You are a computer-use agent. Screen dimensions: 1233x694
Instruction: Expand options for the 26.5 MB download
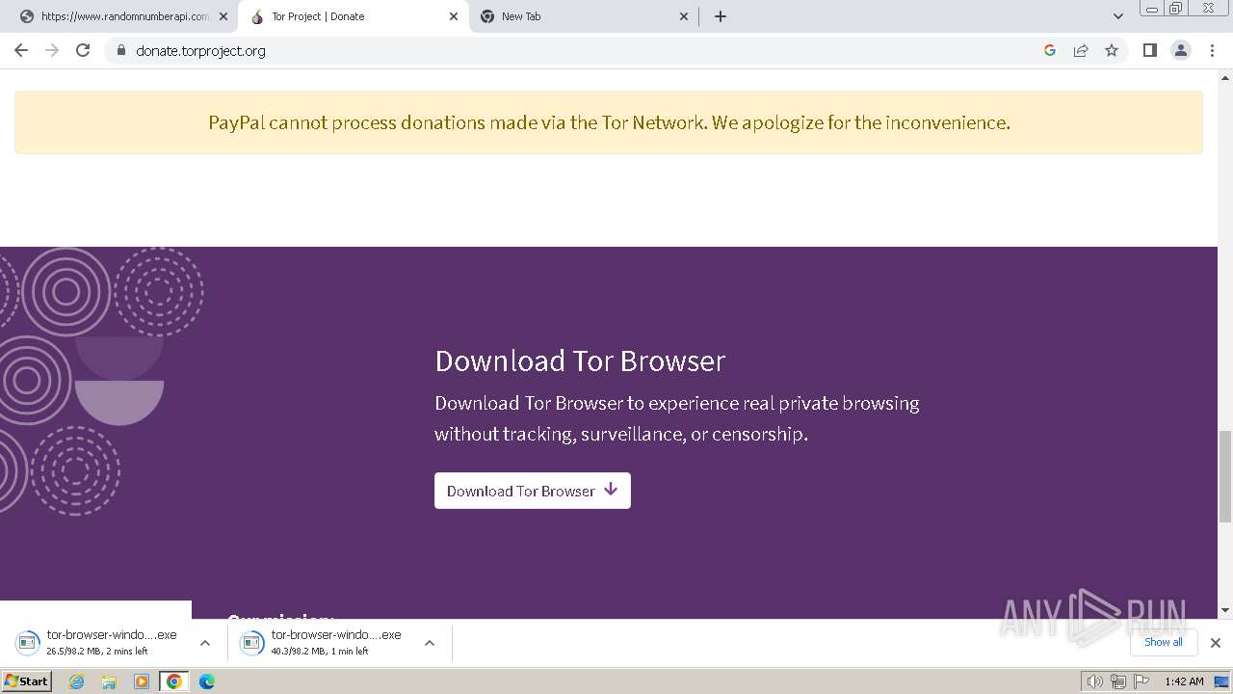point(205,643)
